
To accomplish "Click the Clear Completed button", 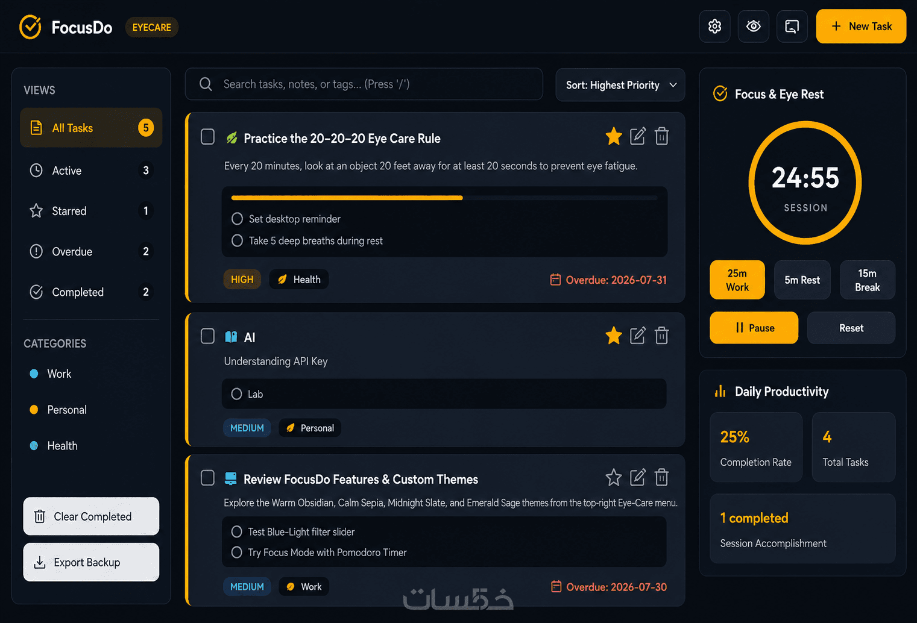I will click(91, 516).
